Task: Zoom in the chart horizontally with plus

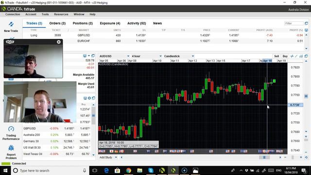Action: (301, 157)
